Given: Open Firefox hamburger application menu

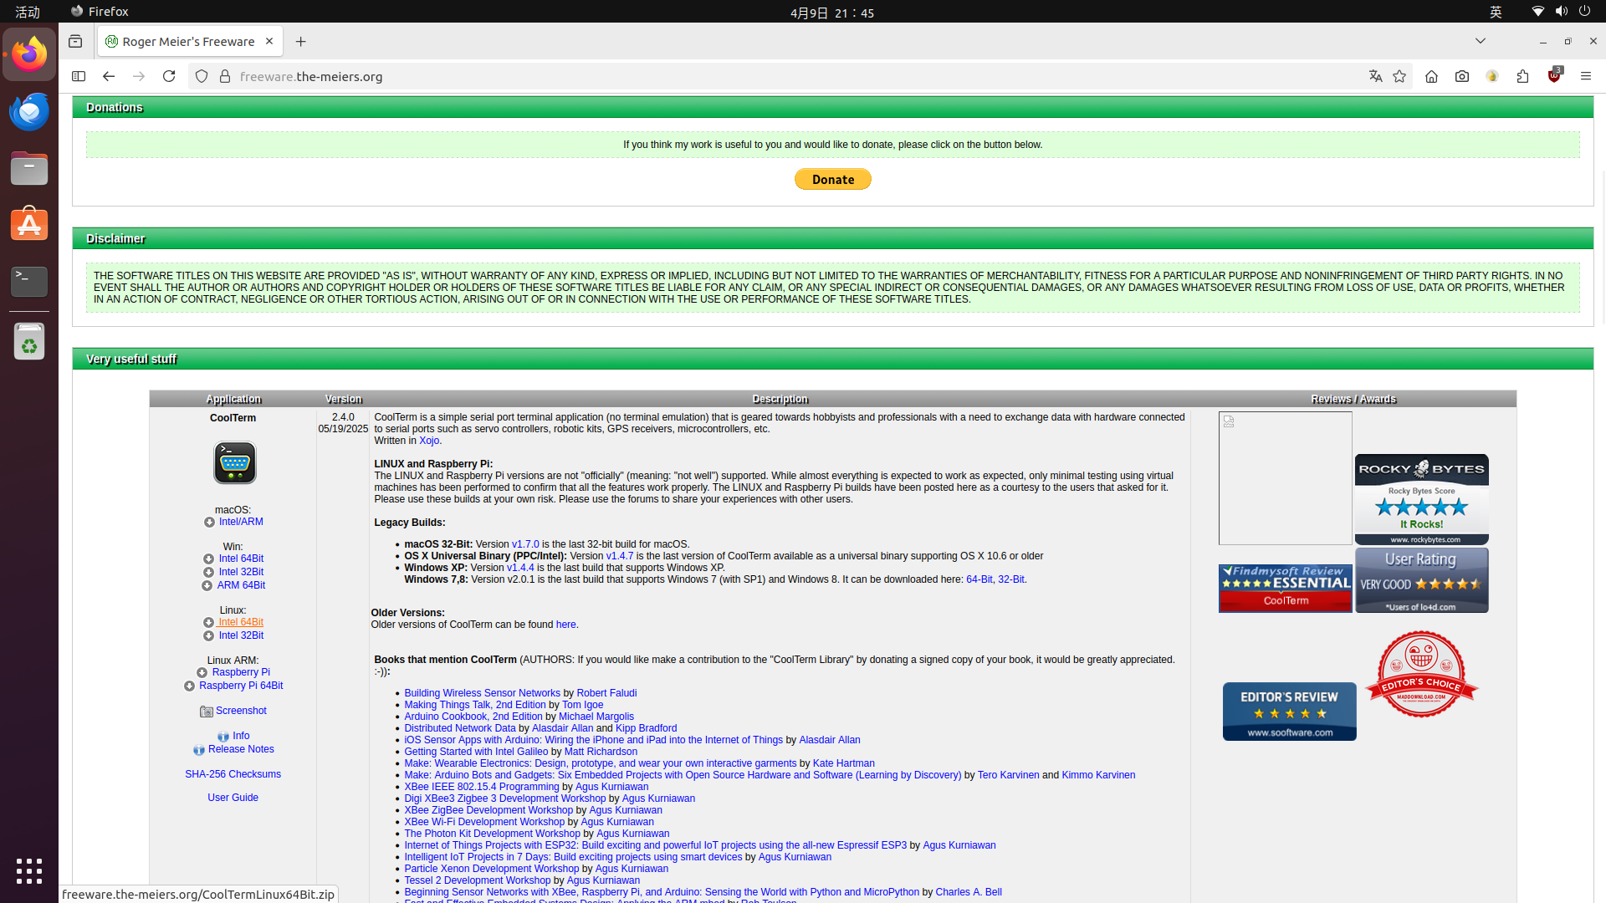Looking at the screenshot, I should pyautogui.click(x=1585, y=76).
